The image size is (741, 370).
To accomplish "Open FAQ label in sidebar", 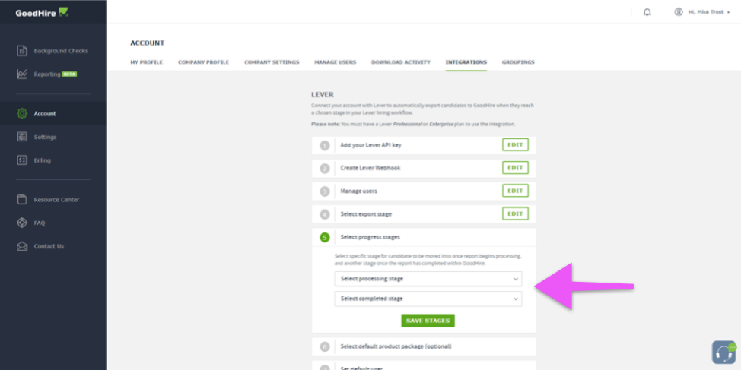I will [x=40, y=223].
